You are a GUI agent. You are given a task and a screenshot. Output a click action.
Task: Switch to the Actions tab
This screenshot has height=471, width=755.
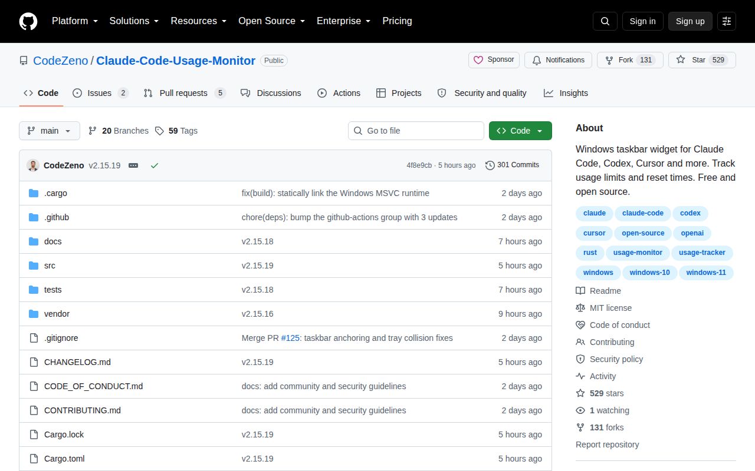339,93
